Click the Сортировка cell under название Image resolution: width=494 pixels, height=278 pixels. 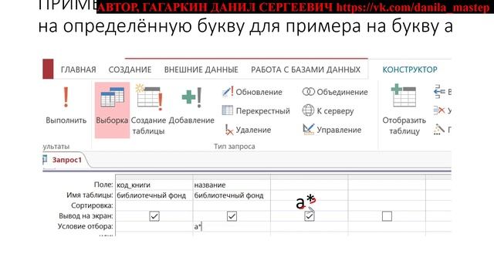[x=232, y=205]
